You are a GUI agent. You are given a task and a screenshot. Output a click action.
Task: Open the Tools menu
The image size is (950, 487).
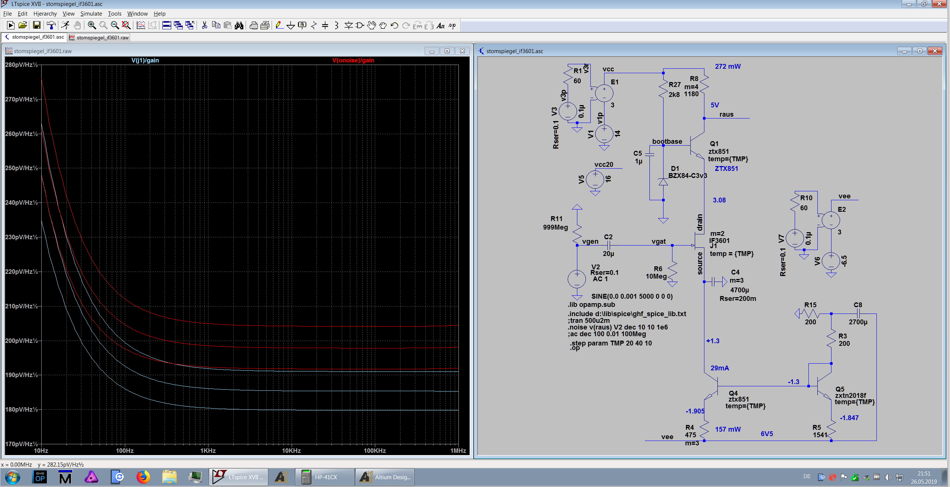115,14
